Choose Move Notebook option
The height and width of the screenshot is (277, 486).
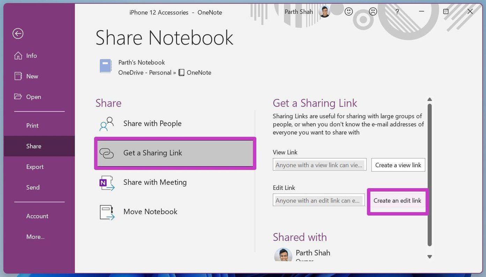[x=175, y=212]
